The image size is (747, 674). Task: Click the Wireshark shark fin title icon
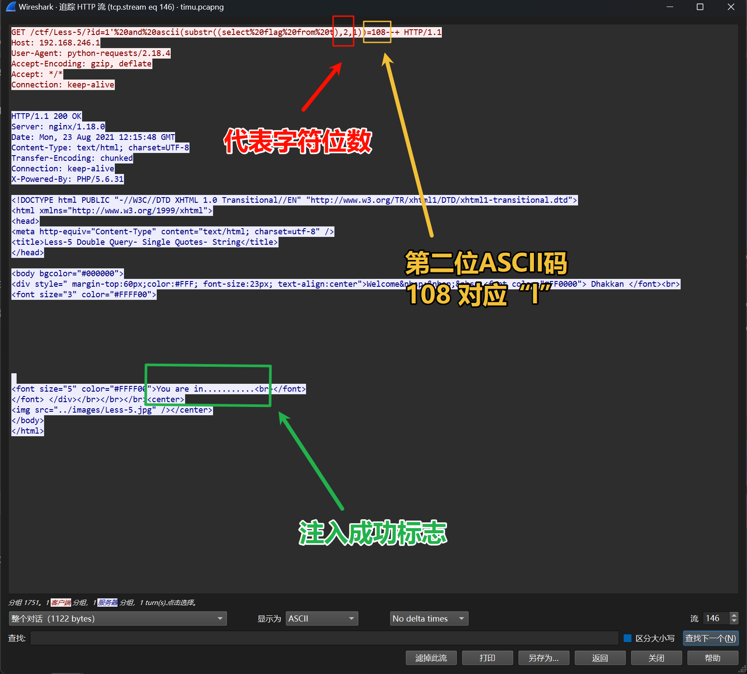11,7
